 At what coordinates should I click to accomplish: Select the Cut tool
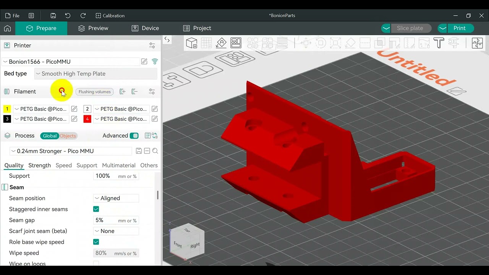(365, 43)
